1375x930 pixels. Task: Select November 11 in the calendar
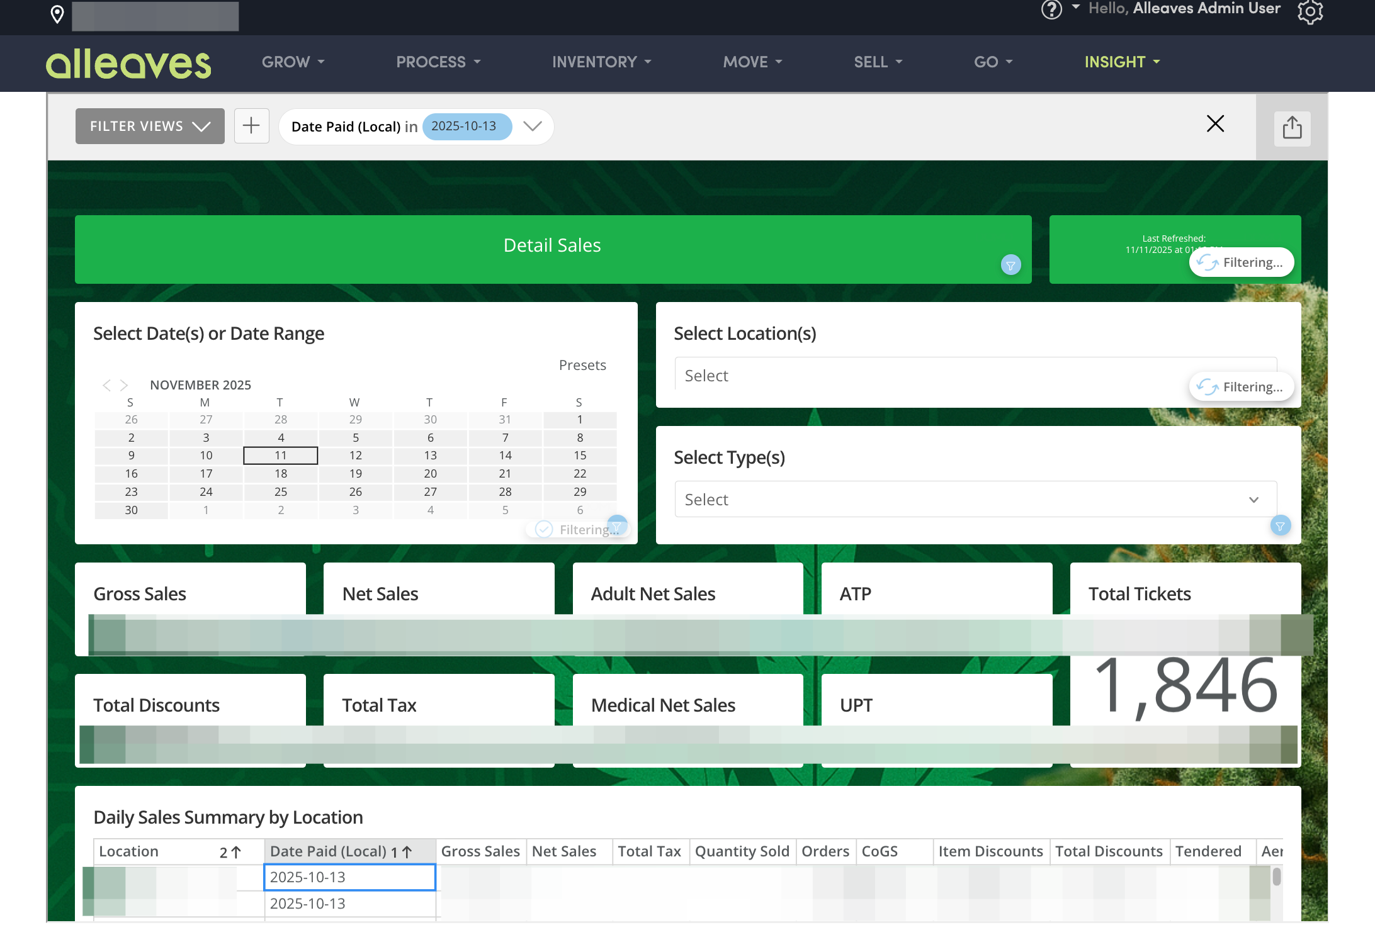(x=280, y=455)
